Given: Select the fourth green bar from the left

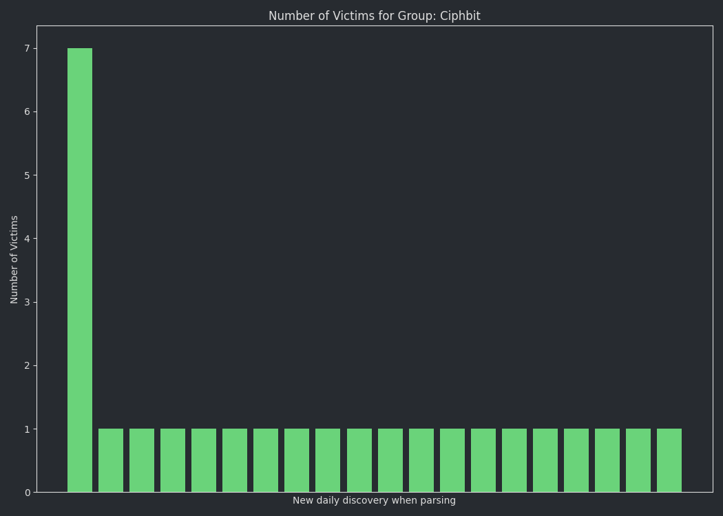Looking at the screenshot, I should click(x=173, y=460).
